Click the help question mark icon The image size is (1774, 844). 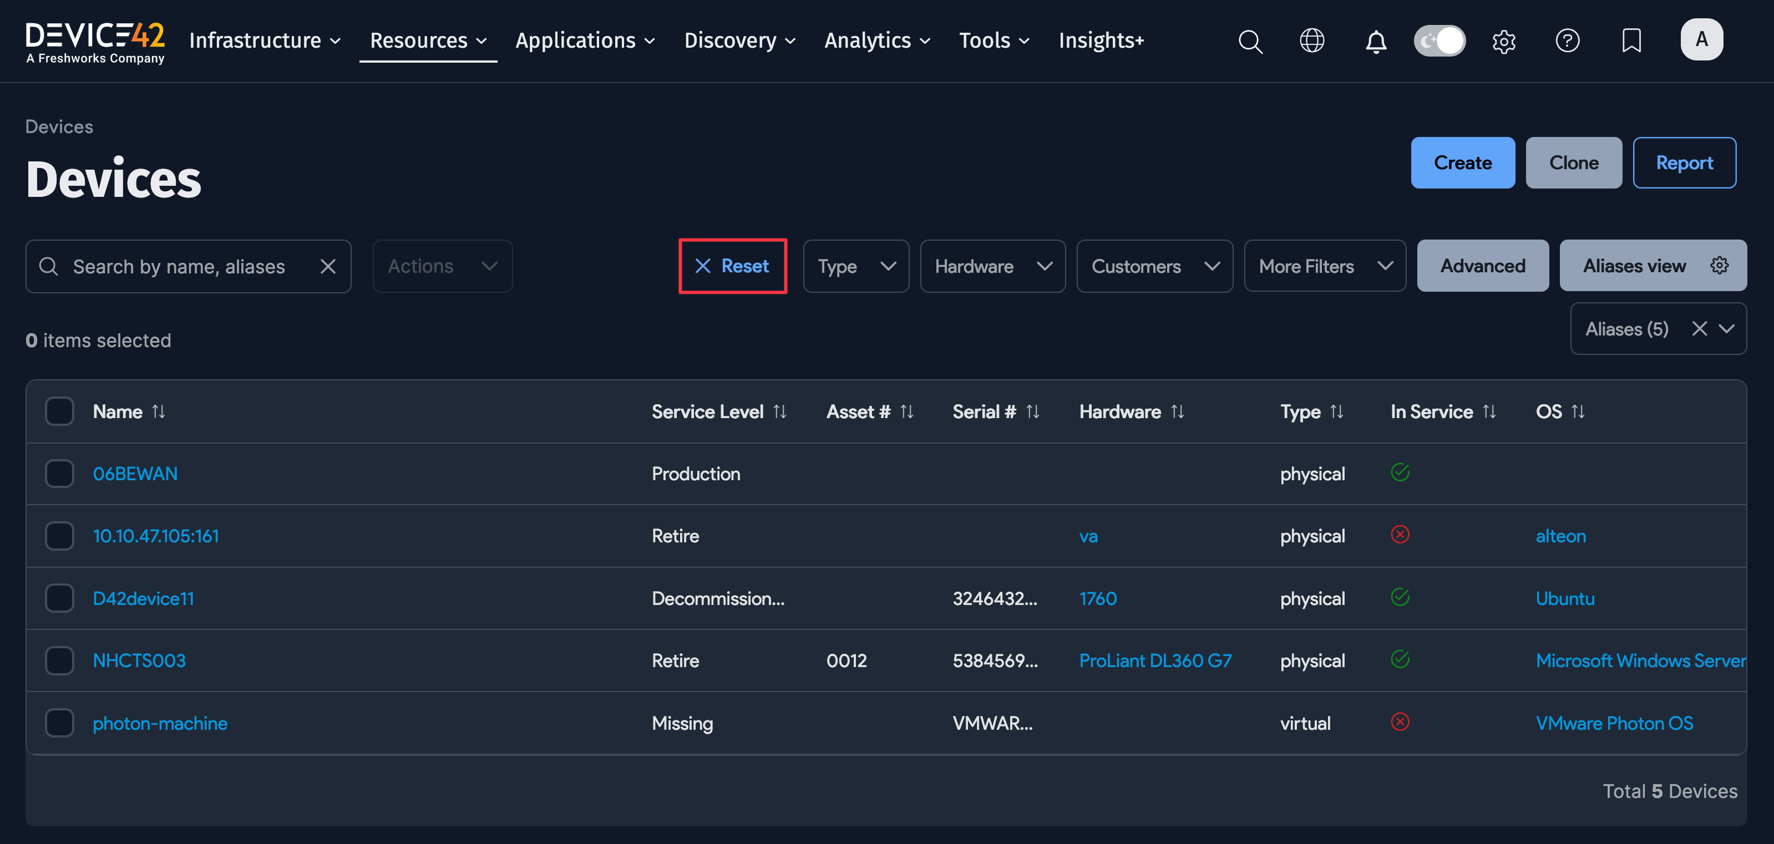1568,40
